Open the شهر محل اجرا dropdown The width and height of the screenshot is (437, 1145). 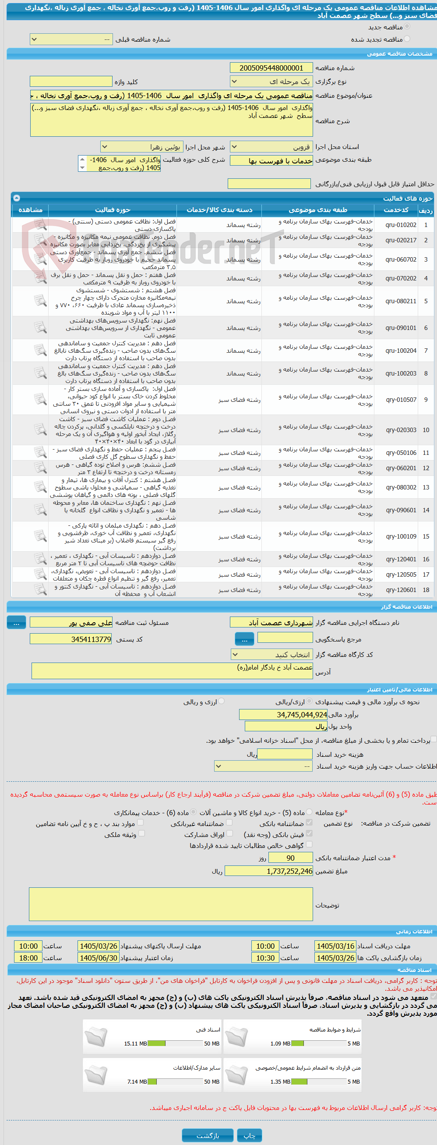[142, 147]
